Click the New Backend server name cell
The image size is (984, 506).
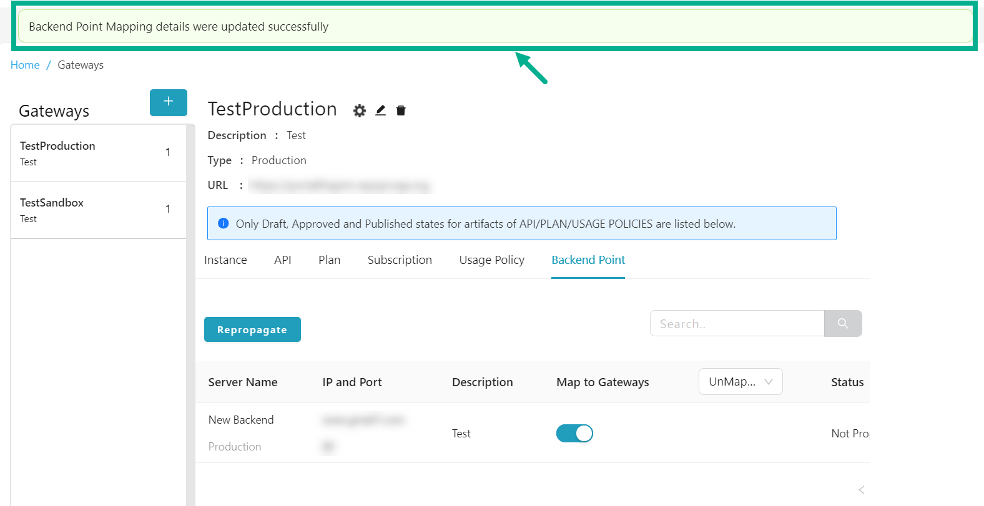(241, 420)
